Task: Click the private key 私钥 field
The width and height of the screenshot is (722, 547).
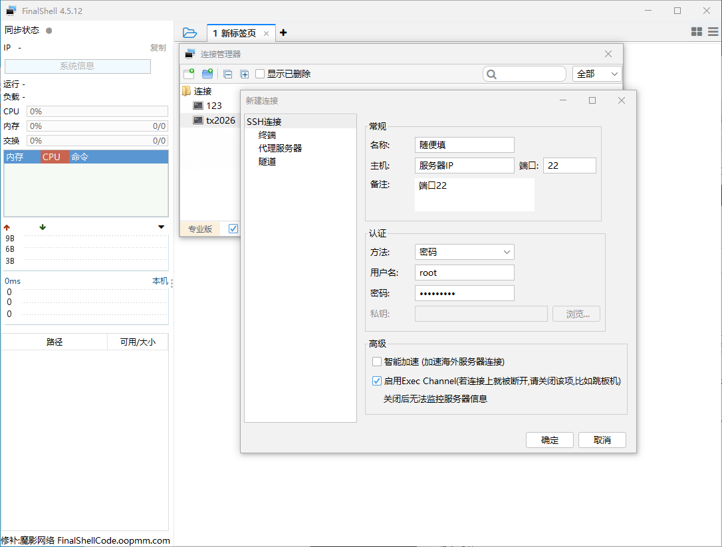Action: (x=481, y=314)
